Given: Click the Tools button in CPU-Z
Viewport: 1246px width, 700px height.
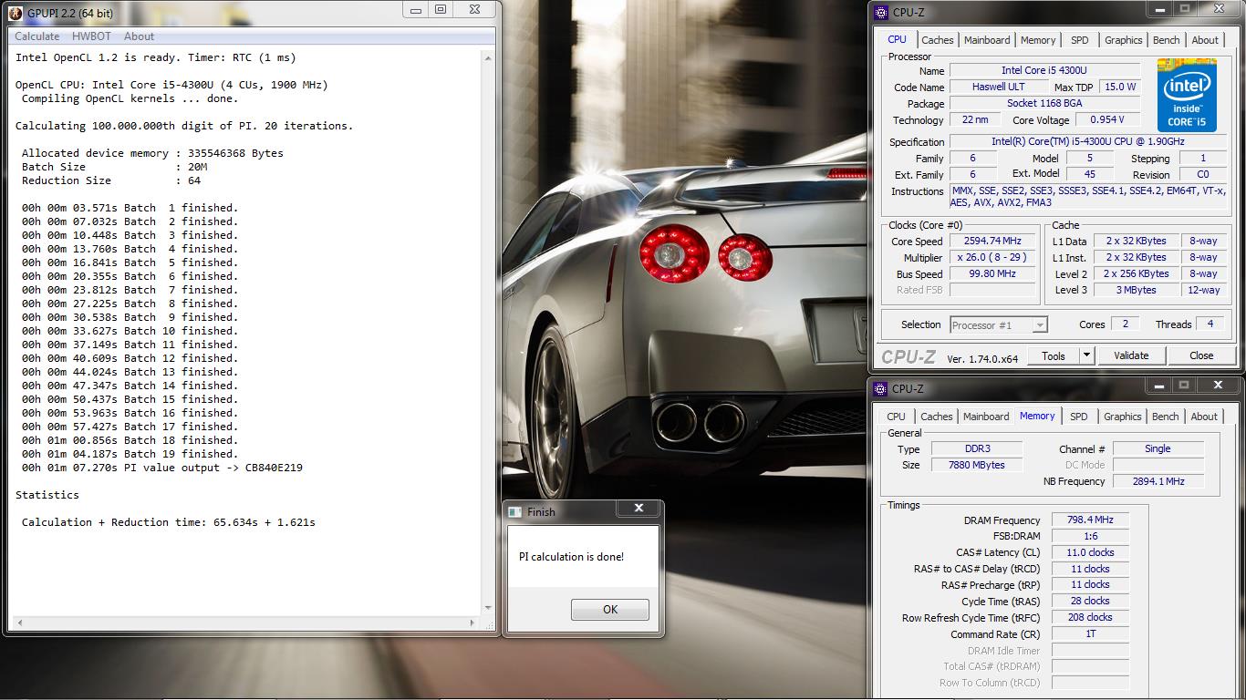Looking at the screenshot, I should click(1054, 356).
